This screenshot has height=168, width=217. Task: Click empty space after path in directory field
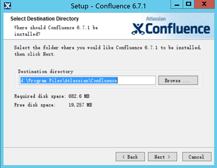pyautogui.click(x=137, y=80)
